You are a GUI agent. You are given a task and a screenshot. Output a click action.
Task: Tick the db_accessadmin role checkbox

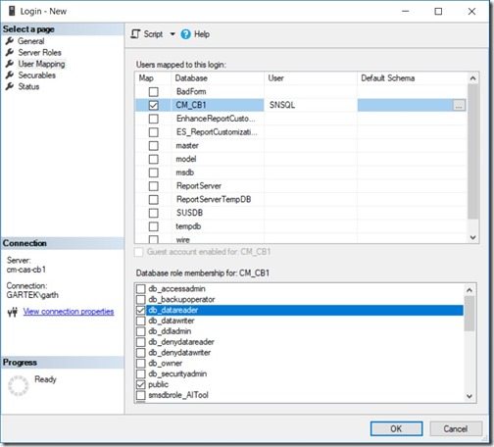(141, 289)
